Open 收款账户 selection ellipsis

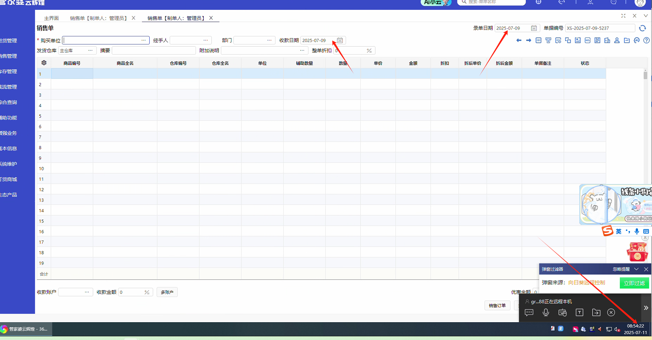click(87, 292)
